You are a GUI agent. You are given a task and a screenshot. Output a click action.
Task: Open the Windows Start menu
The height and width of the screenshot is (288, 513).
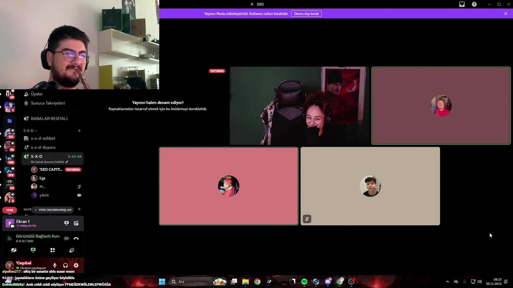(162, 282)
